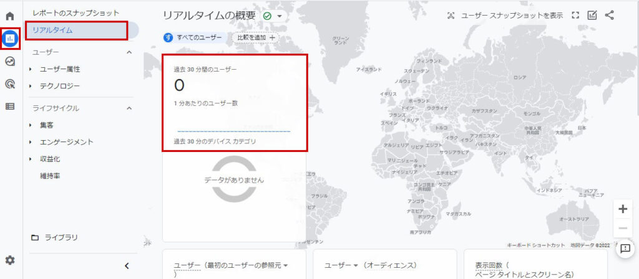Open the edit comparisons chart icon

coord(592,16)
